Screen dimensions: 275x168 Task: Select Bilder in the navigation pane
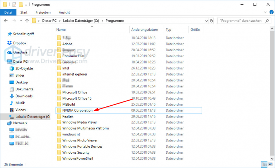20,76
